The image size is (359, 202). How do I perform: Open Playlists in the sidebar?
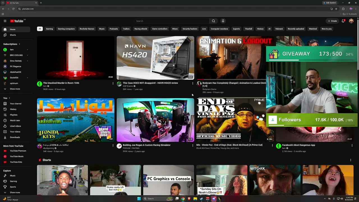(16, 115)
